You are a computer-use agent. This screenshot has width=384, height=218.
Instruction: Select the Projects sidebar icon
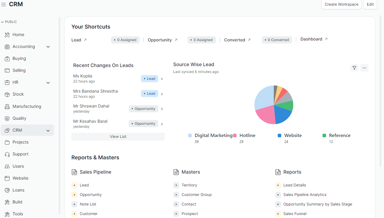[x=7, y=142]
